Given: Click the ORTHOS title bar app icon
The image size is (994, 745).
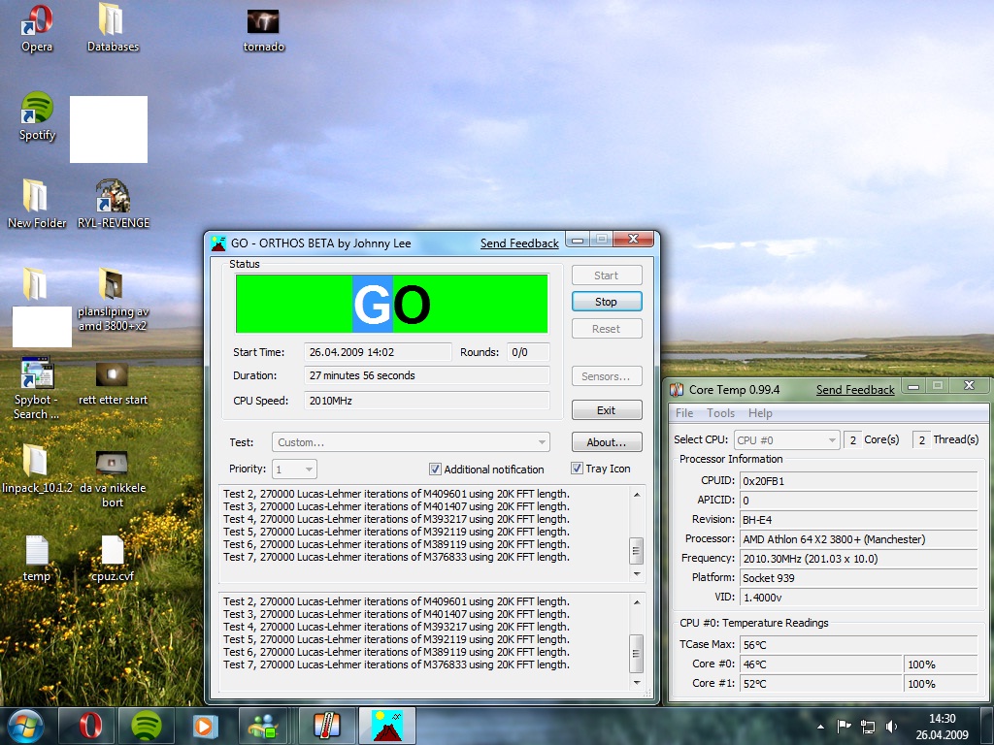Looking at the screenshot, I should pos(218,243).
